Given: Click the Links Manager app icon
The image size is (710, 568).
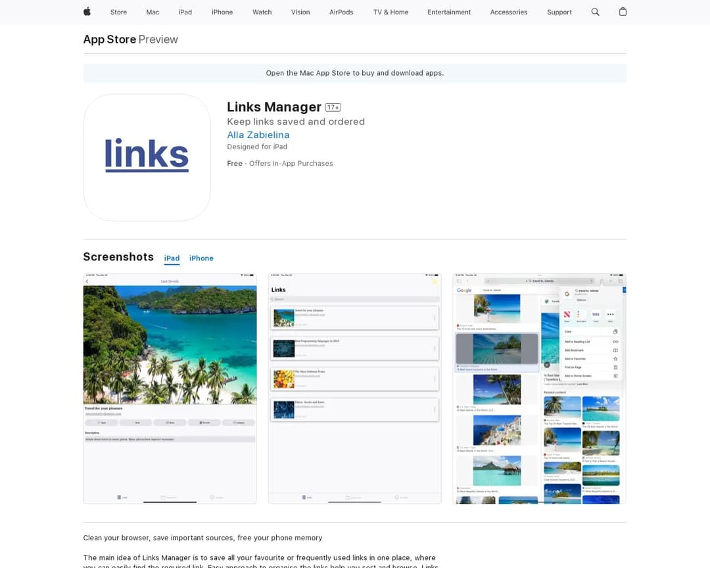Looking at the screenshot, I should [x=147, y=158].
